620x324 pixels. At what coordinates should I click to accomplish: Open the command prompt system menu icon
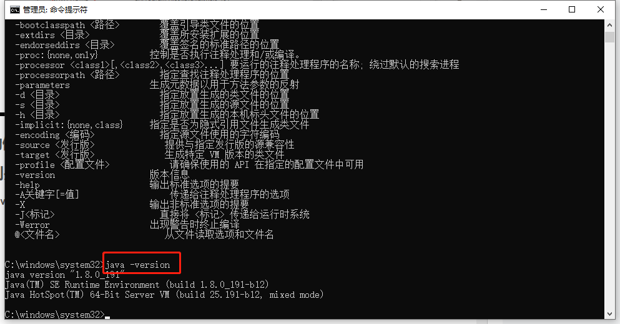(x=14, y=9)
